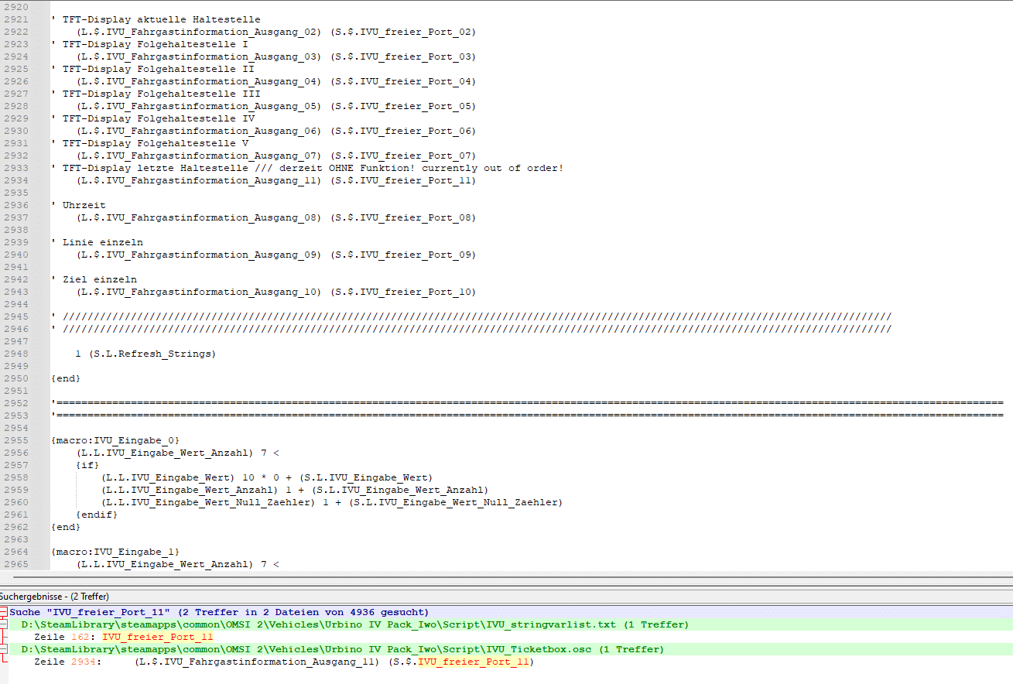This screenshot has width=1013, height=684.
Task: Click line number 2950 in the margin
Action: [16, 378]
